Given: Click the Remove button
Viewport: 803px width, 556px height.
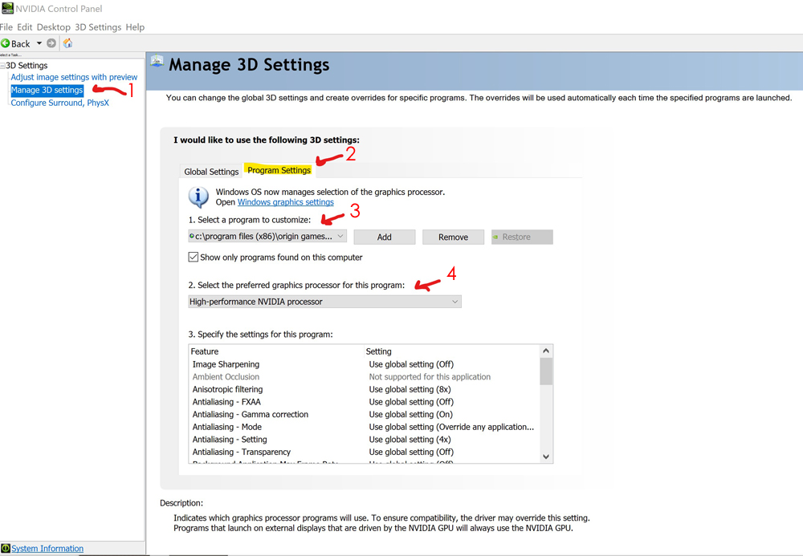Looking at the screenshot, I should click(x=453, y=237).
